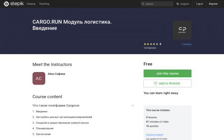This screenshot has height=140, width=224.
Task: Click the star rating row
Action: coord(151,44)
